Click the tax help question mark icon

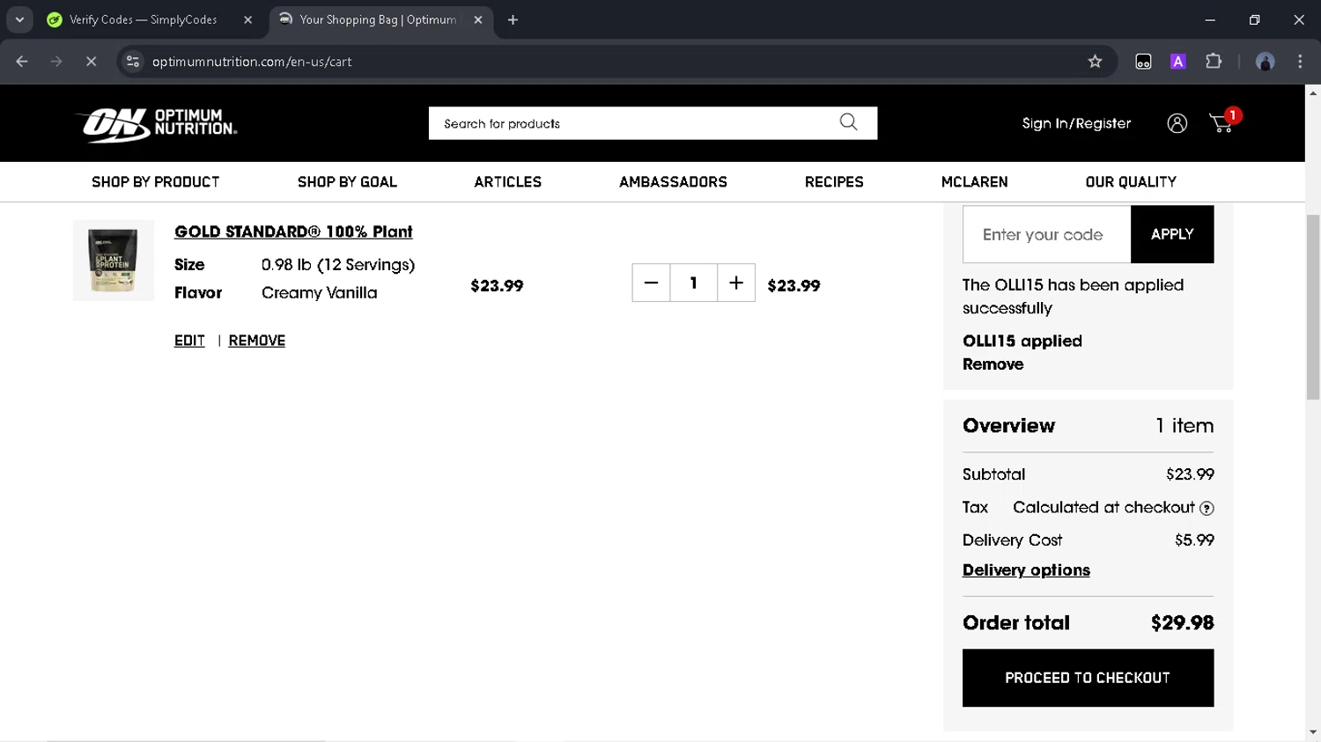(1207, 508)
